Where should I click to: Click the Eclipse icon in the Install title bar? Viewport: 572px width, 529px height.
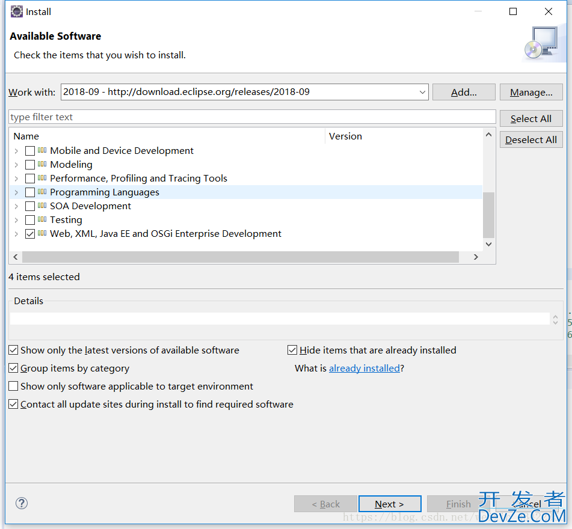(x=16, y=11)
